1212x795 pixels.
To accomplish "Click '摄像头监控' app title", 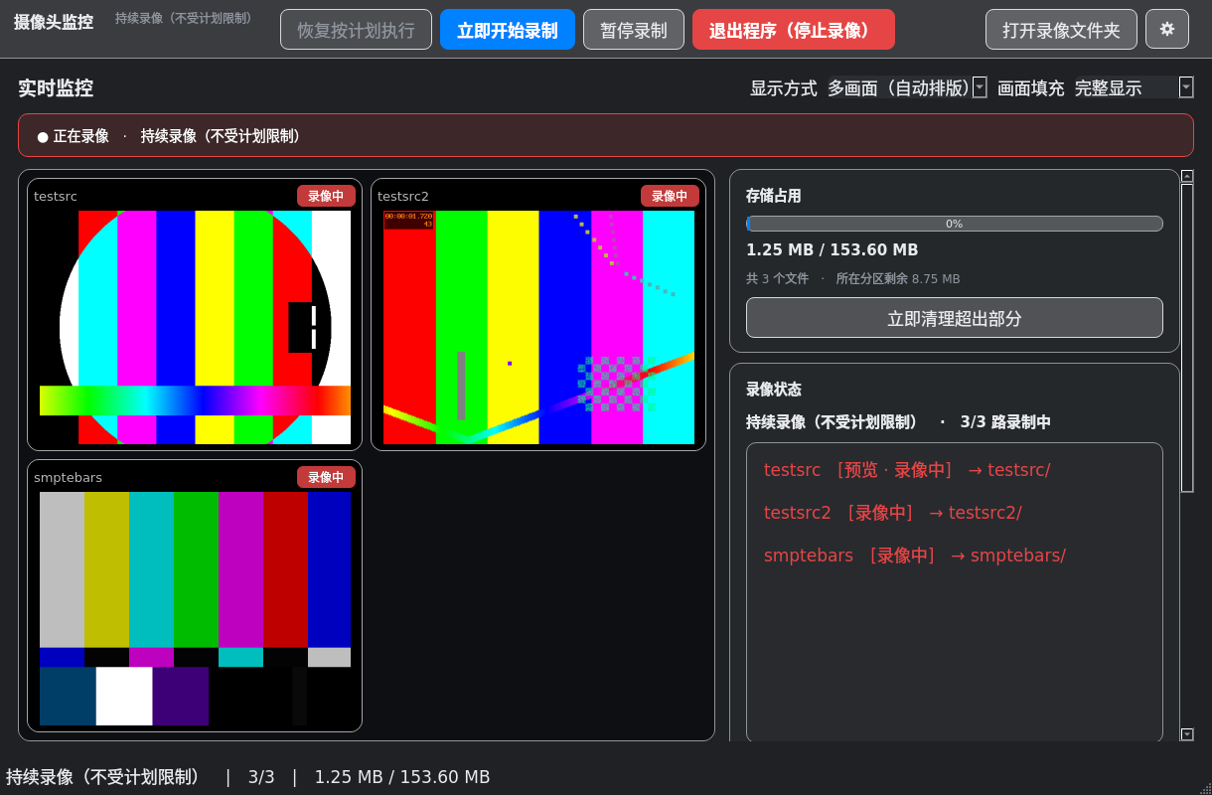I will [54, 22].
